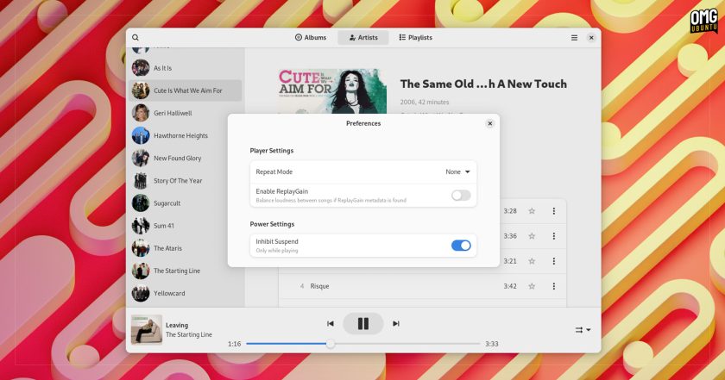Close the Preferences dialog

coord(490,123)
